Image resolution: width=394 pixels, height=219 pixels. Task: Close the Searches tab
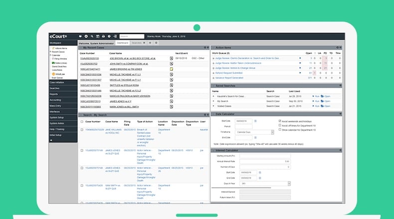144,43
